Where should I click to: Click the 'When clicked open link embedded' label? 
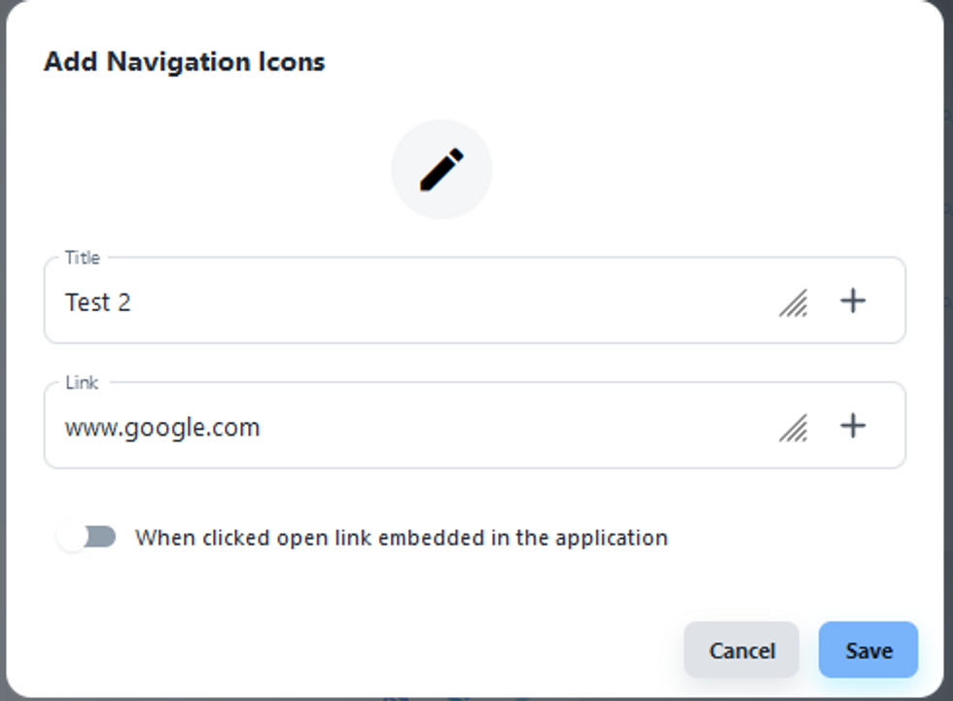401,538
